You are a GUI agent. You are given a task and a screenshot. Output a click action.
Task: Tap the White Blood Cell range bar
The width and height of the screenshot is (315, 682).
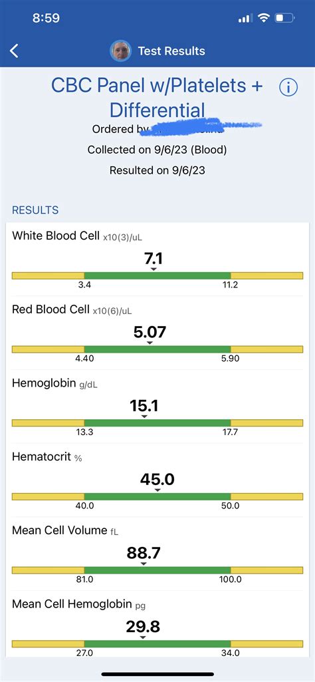(x=157, y=275)
